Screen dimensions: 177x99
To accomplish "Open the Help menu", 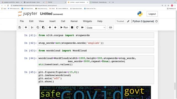I will pyautogui.click(x=100, y=21).
